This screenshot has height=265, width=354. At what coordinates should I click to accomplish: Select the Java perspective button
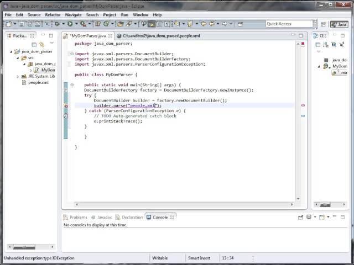click(339, 24)
